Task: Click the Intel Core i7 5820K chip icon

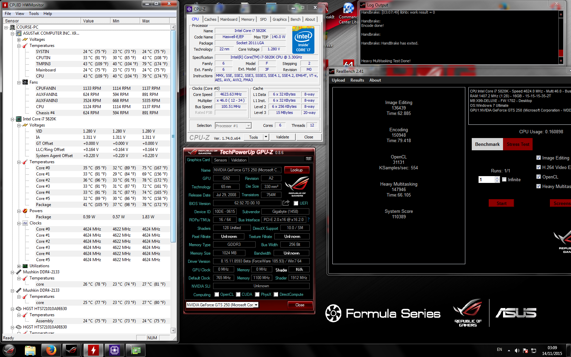Action: click(x=19, y=119)
